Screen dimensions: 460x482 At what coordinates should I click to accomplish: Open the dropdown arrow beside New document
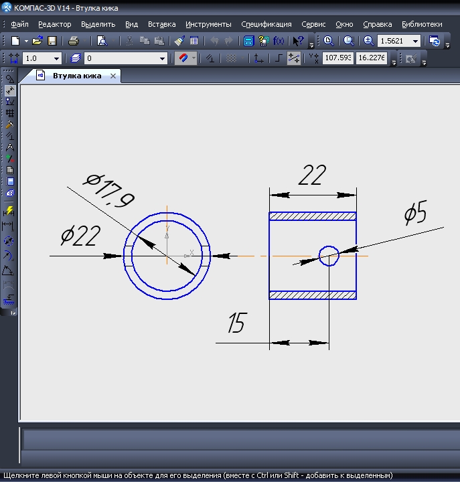pos(26,41)
